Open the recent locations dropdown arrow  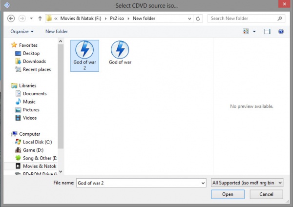31,19
